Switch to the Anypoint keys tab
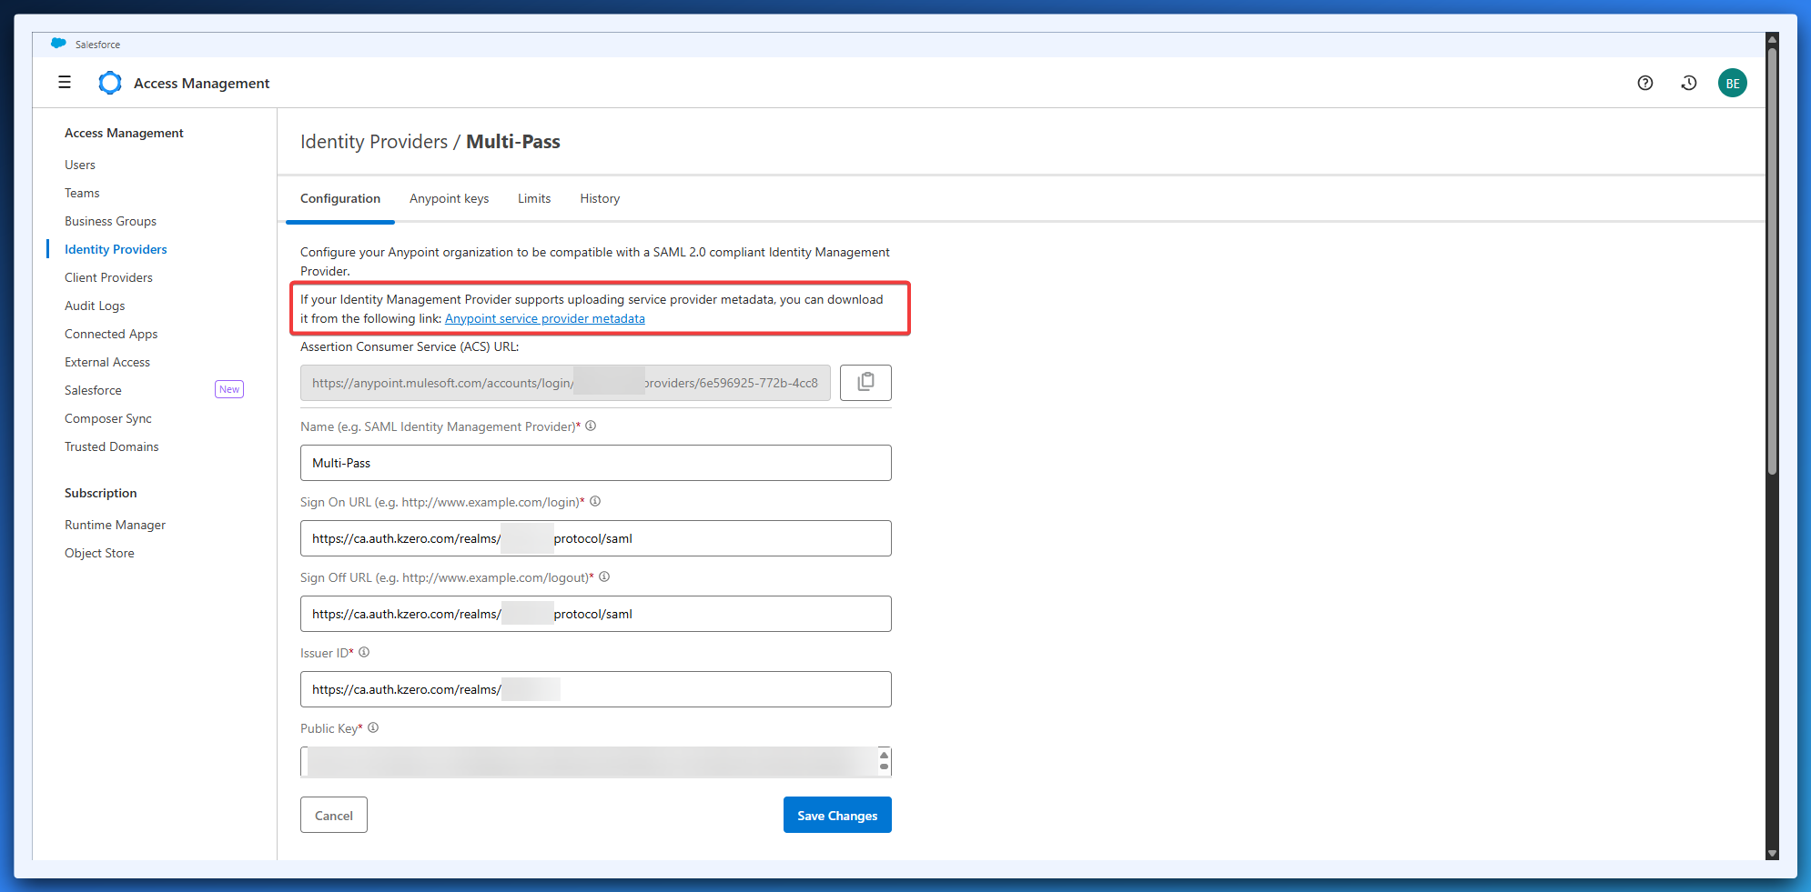 click(449, 198)
